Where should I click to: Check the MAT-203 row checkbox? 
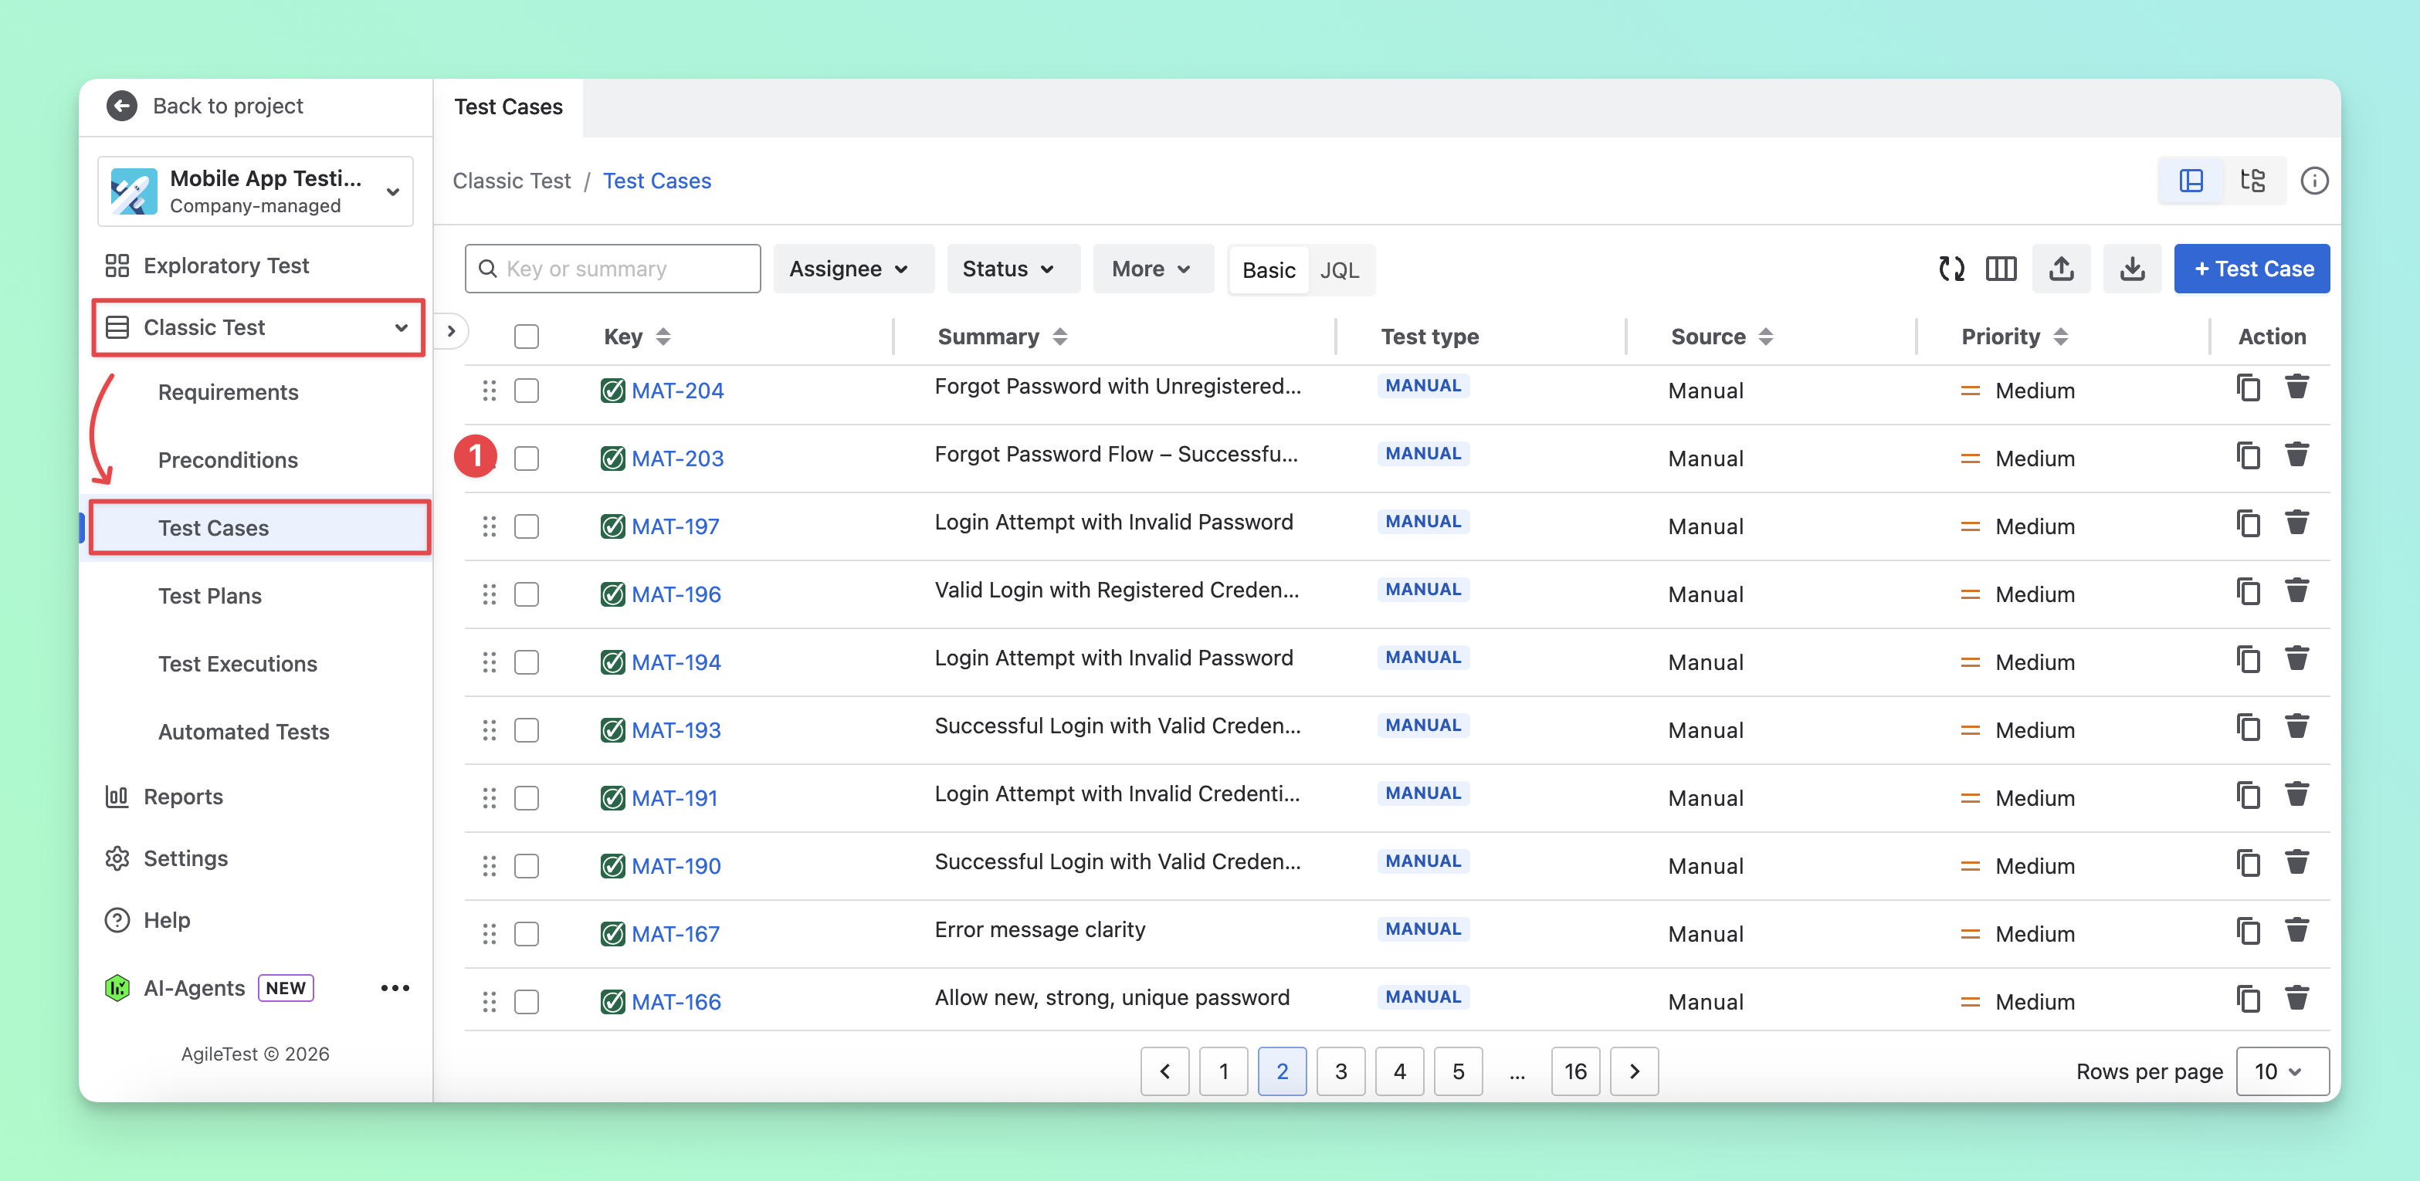pyautogui.click(x=526, y=459)
